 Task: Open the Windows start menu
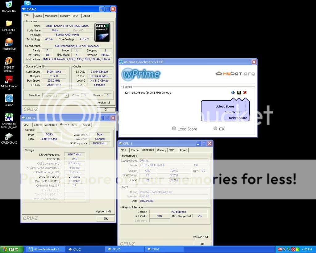point(12,249)
